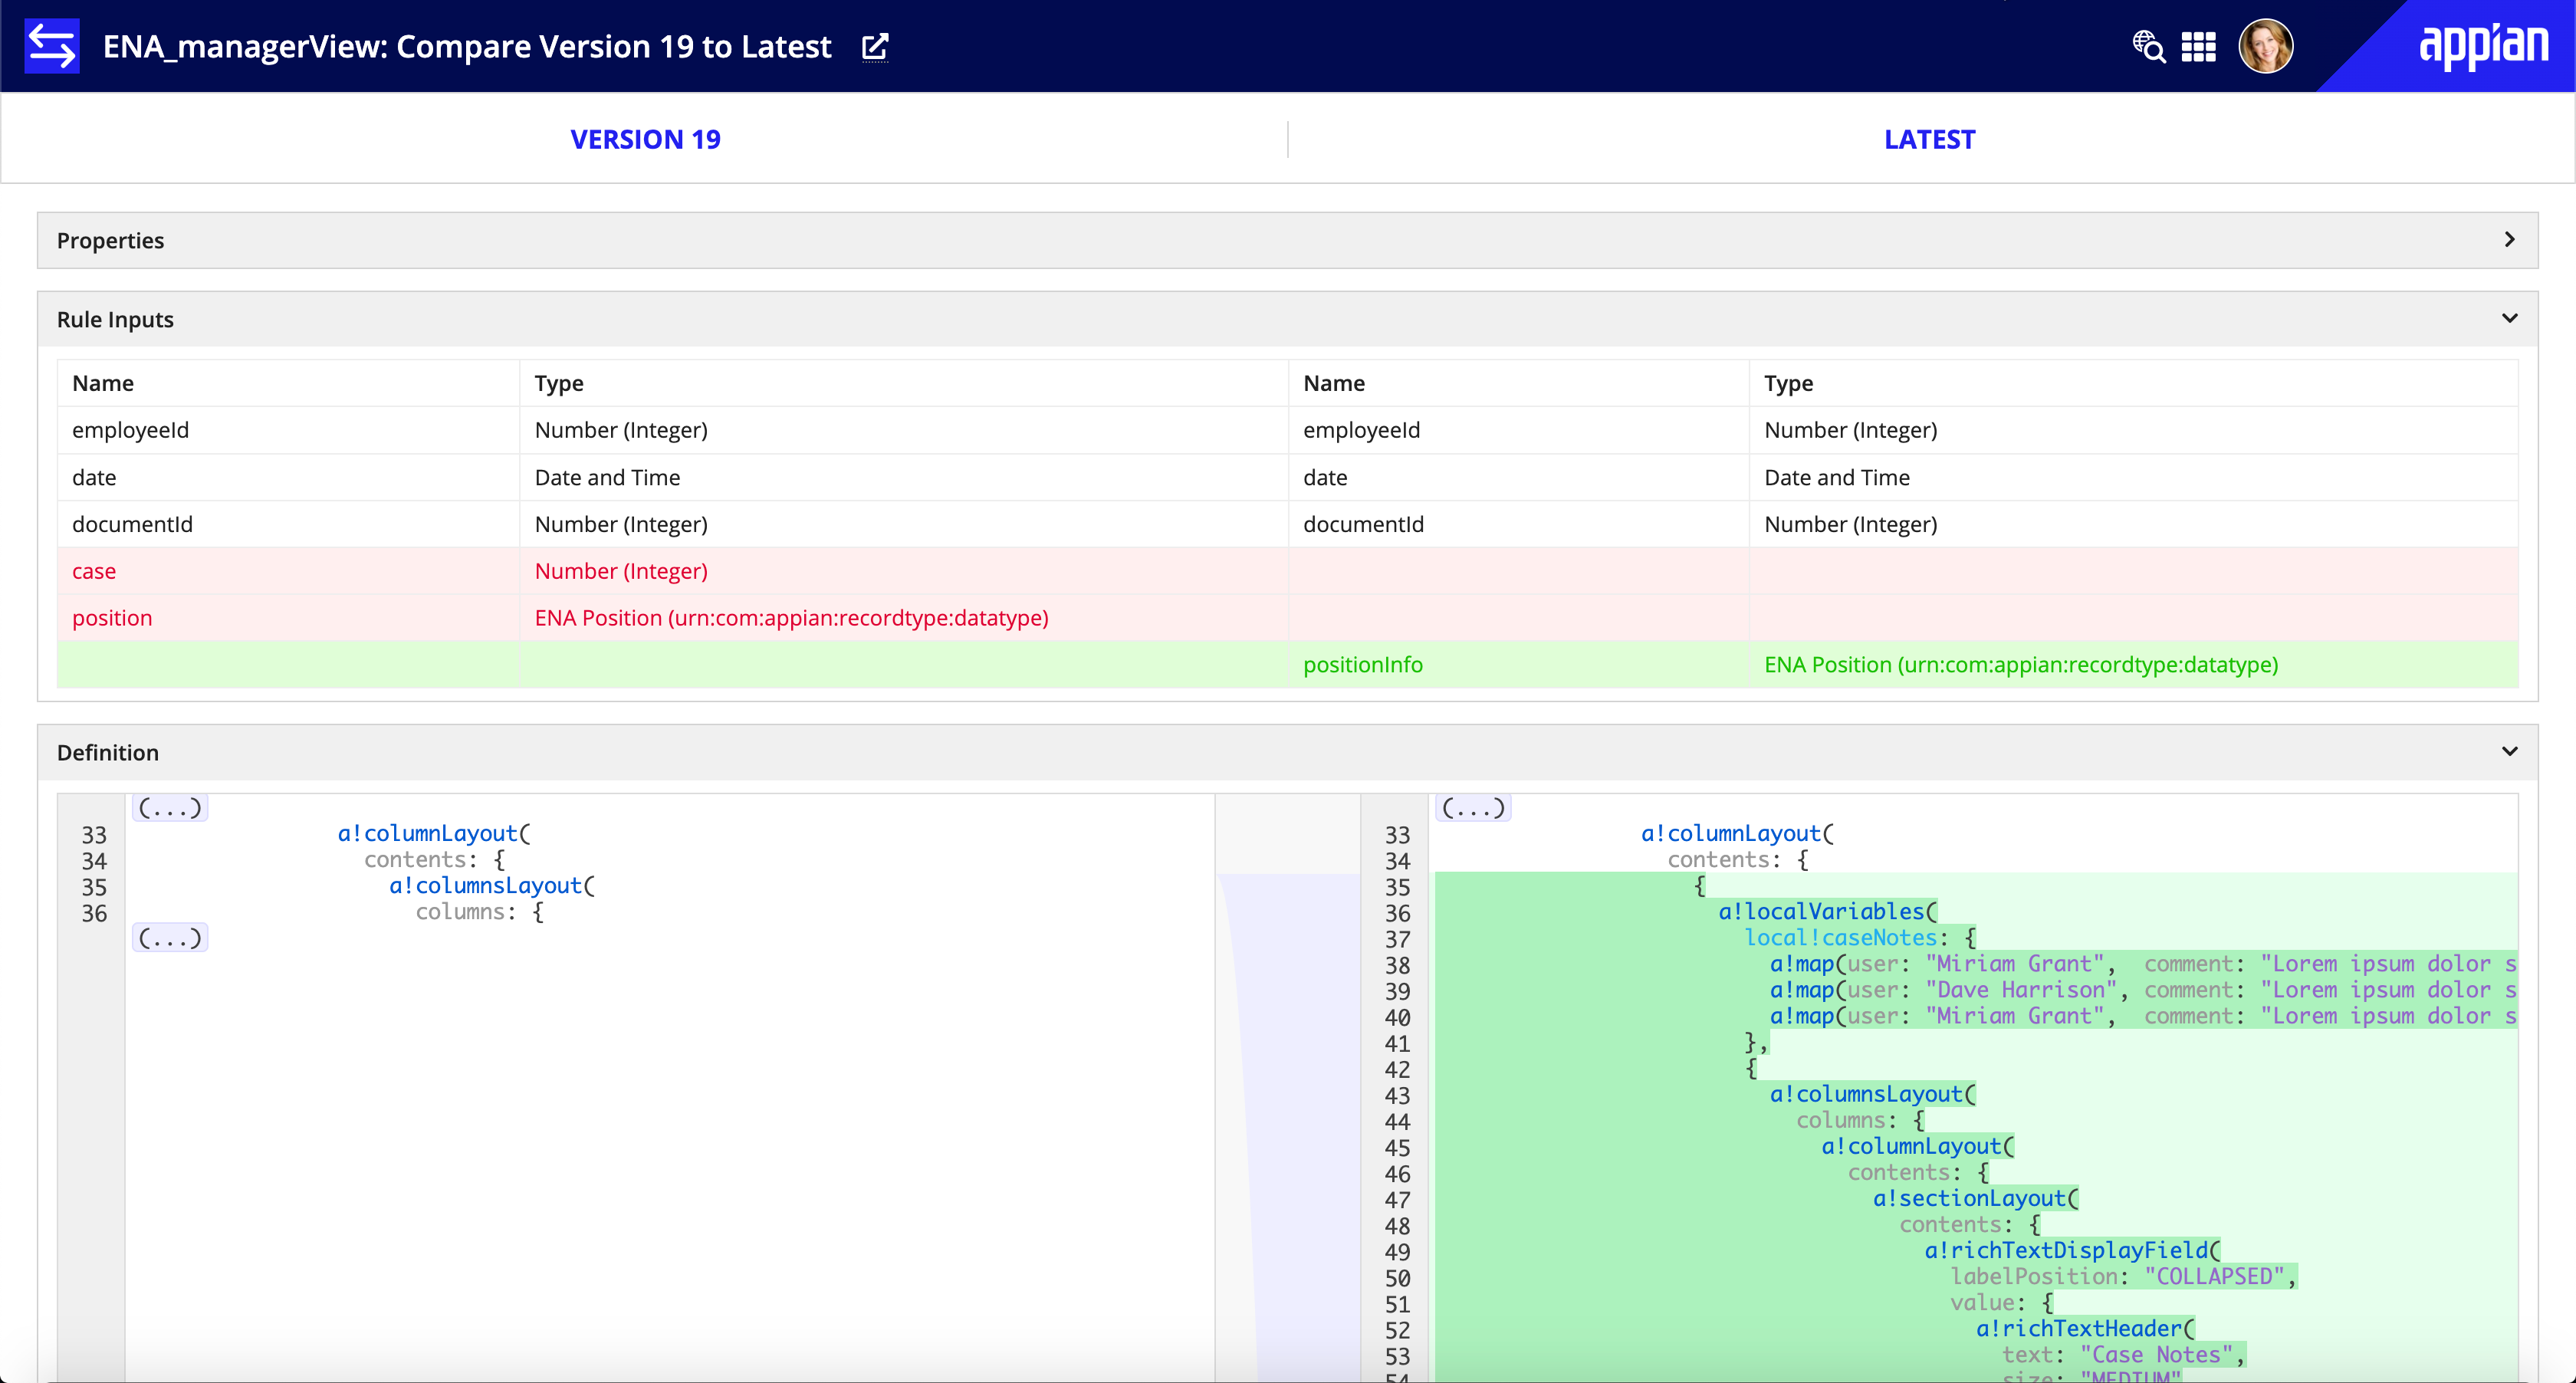Click 'a!richTextHeader(' on line 52
This screenshot has width=2576, height=1383.
(2085, 1328)
